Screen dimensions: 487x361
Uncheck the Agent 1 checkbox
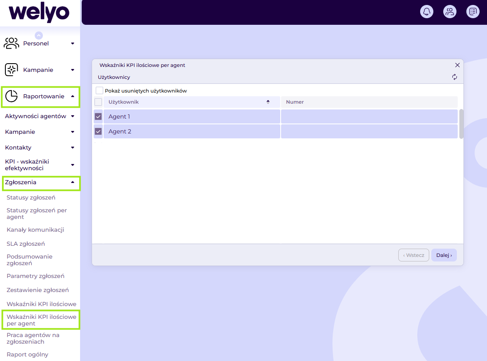pyautogui.click(x=98, y=116)
